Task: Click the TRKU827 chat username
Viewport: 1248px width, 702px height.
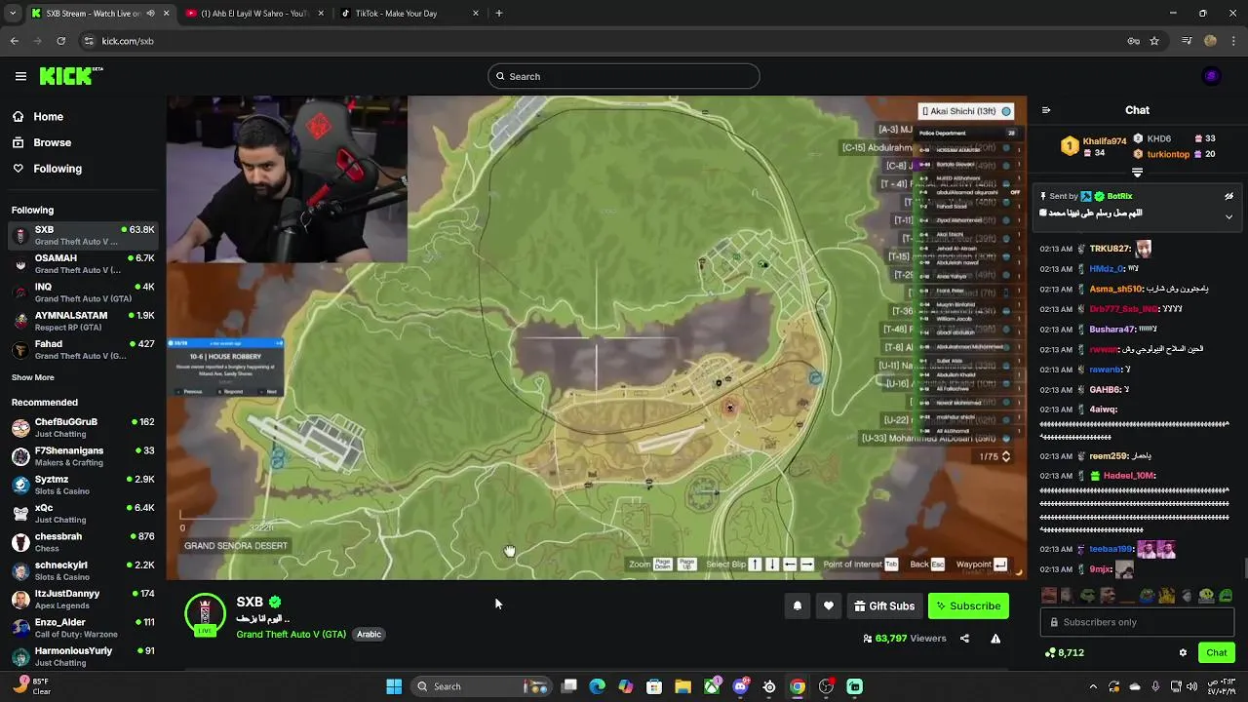Action: pyautogui.click(x=1110, y=249)
